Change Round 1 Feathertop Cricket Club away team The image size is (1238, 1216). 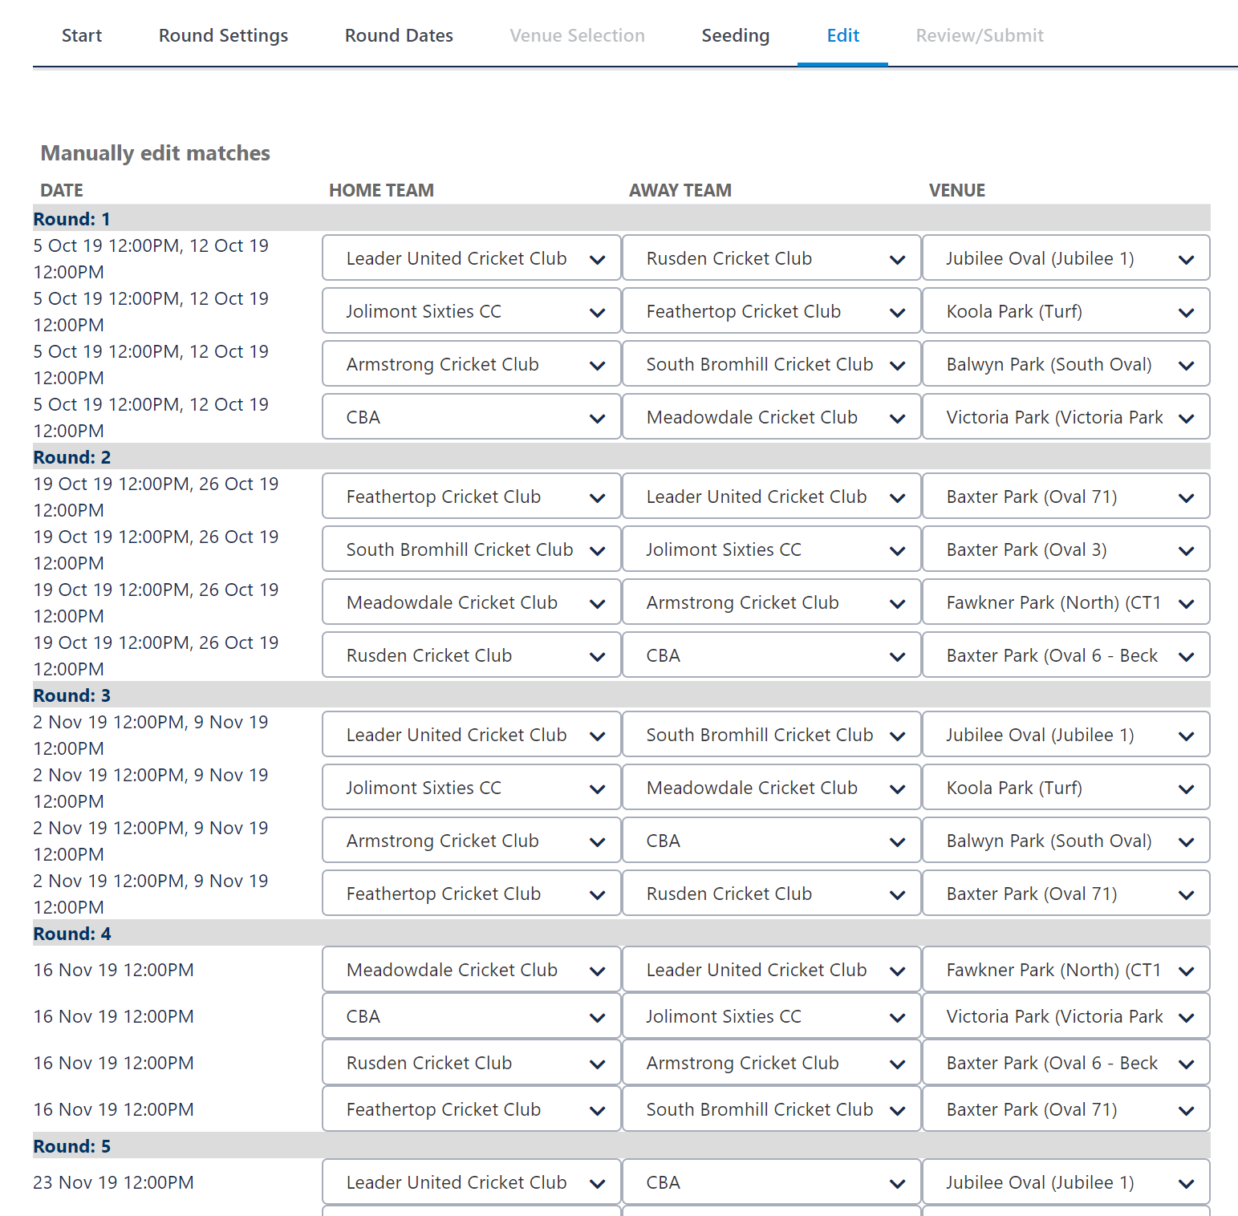tap(772, 310)
